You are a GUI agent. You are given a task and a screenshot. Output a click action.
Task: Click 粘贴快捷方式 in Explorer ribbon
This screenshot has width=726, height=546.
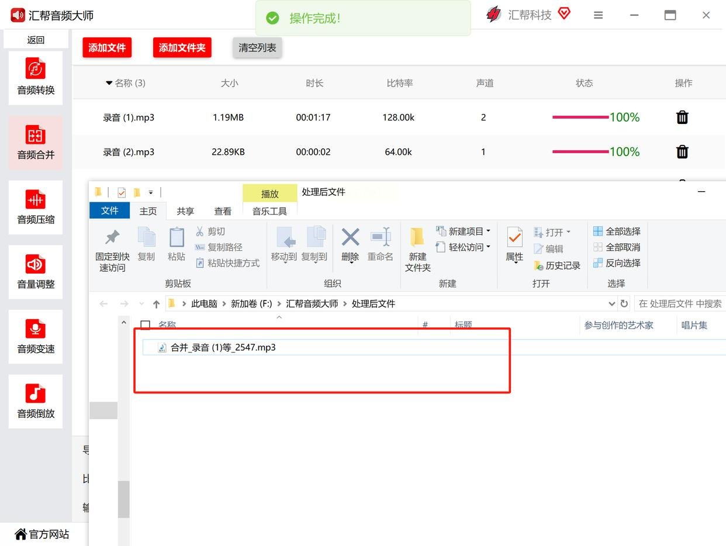tap(227, 263)
